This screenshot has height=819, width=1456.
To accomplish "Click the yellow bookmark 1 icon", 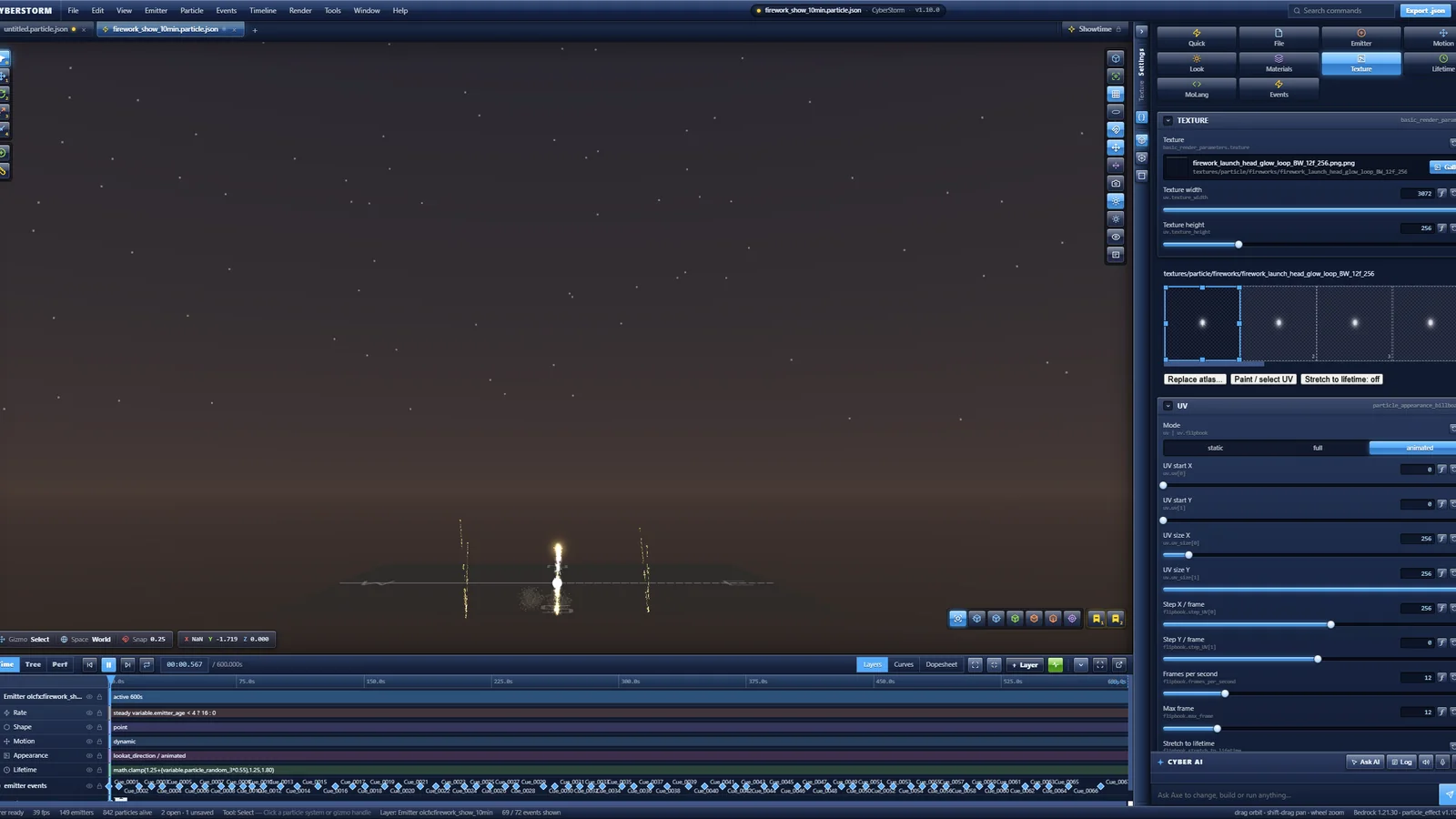I will tap(1097, 619).
